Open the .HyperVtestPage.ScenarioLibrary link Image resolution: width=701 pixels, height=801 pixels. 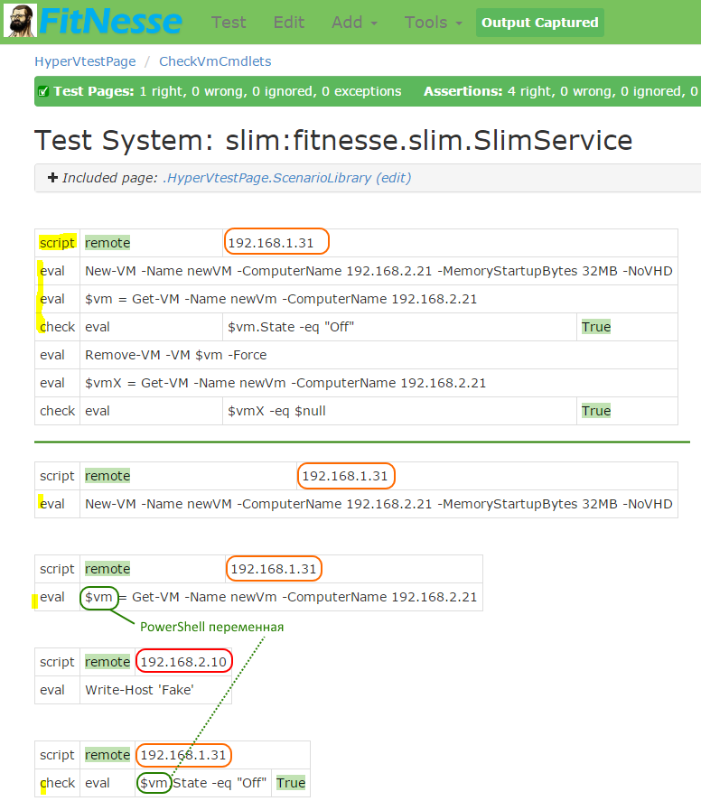point(266,178)
